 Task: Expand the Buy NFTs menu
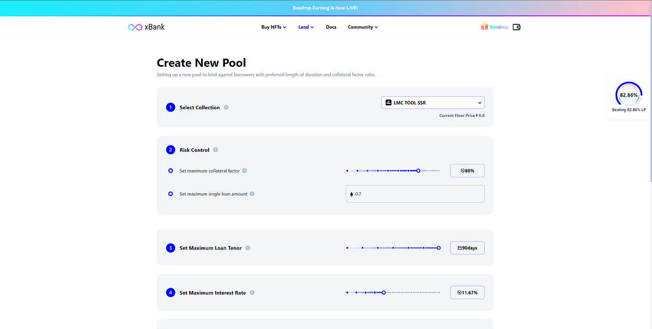pyautogui.click(x=274, y=27)
